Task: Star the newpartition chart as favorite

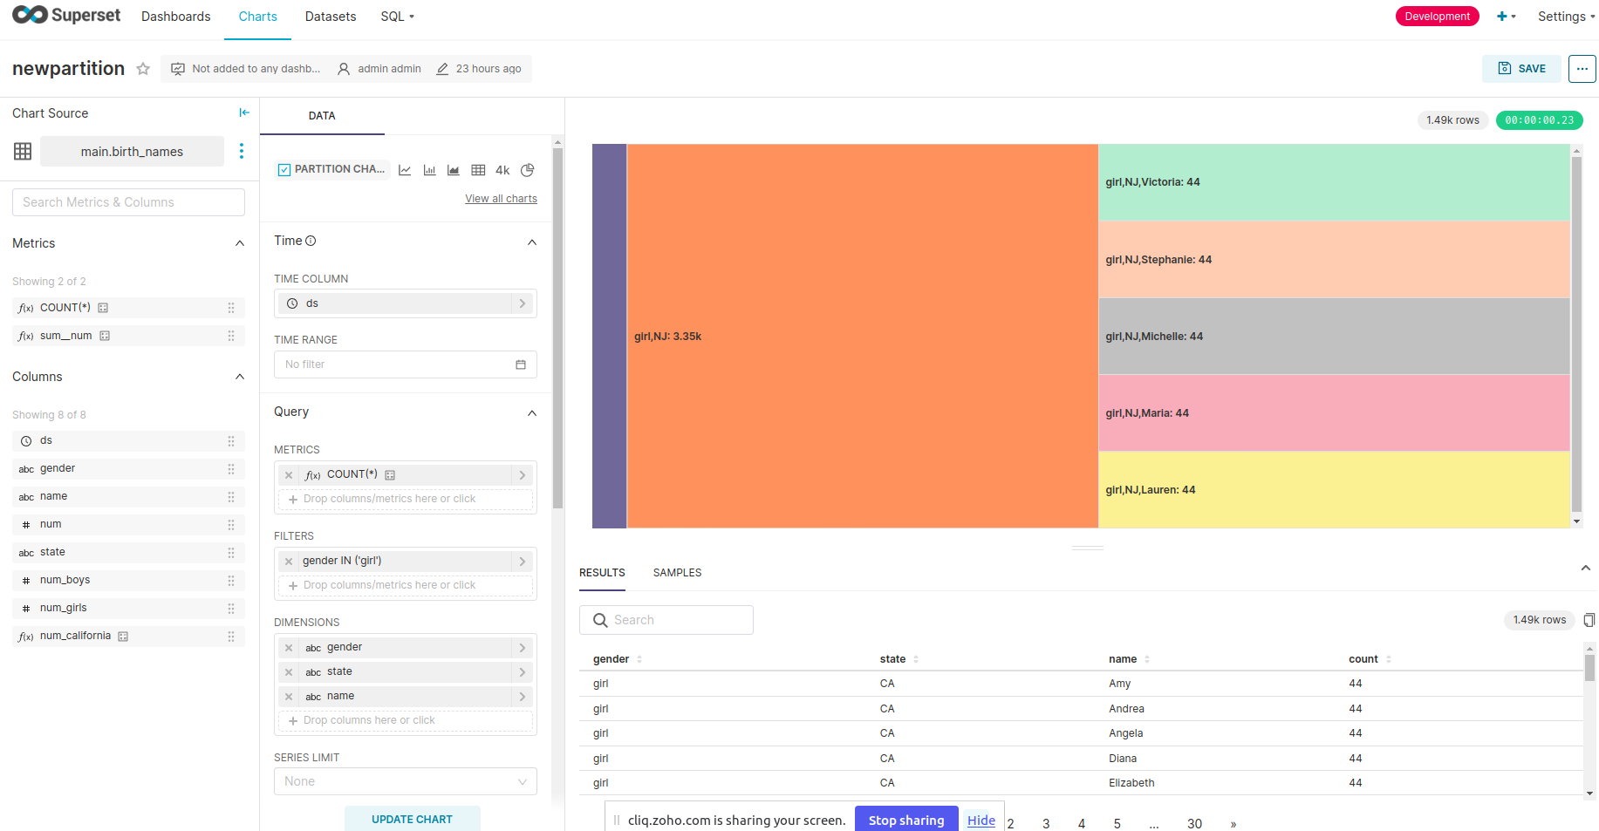Action: [142, 68]
